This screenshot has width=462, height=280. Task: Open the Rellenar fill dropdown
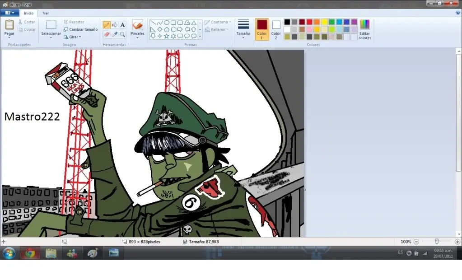217,29
